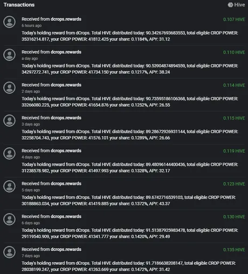This screenshot has height=274, width=248.
Task: Click the avatar icon of the 4 days ago transaction
Action: pyautogui.click(x=10, y=154)
